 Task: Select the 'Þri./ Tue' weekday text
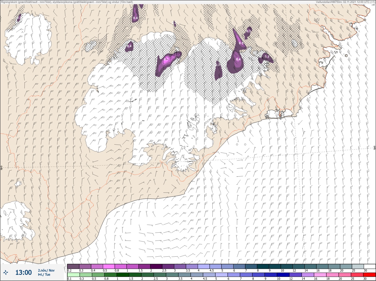(44, 275)
